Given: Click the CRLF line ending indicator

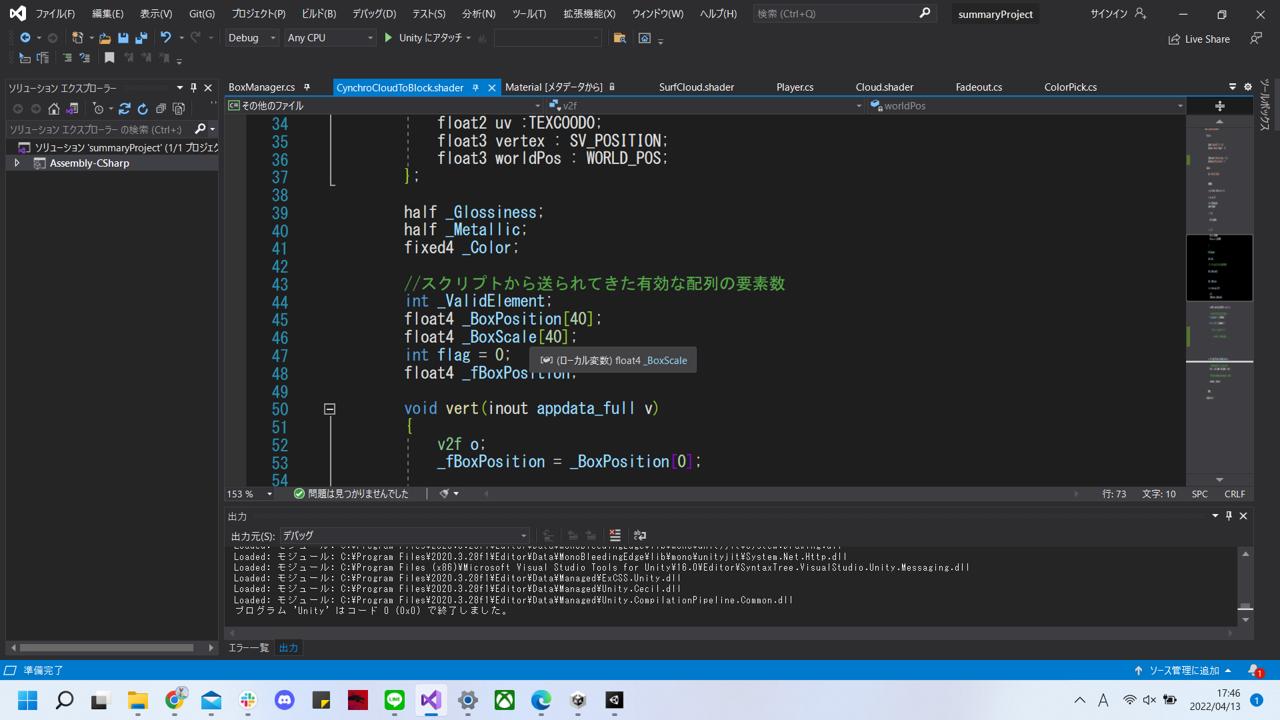Looking at the screenshot, I should (x=1235, y=494).
